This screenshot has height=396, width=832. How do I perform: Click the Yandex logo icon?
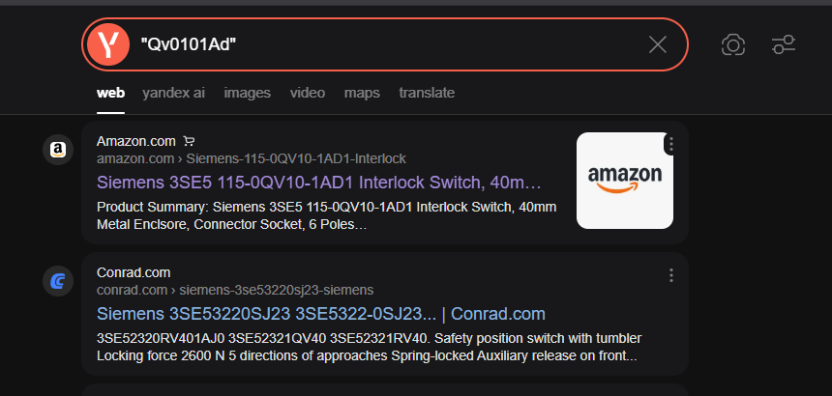tap(108, 44)
